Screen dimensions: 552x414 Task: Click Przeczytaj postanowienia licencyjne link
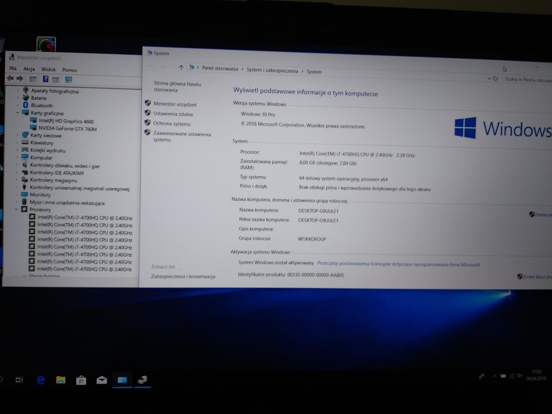[398, 264]
